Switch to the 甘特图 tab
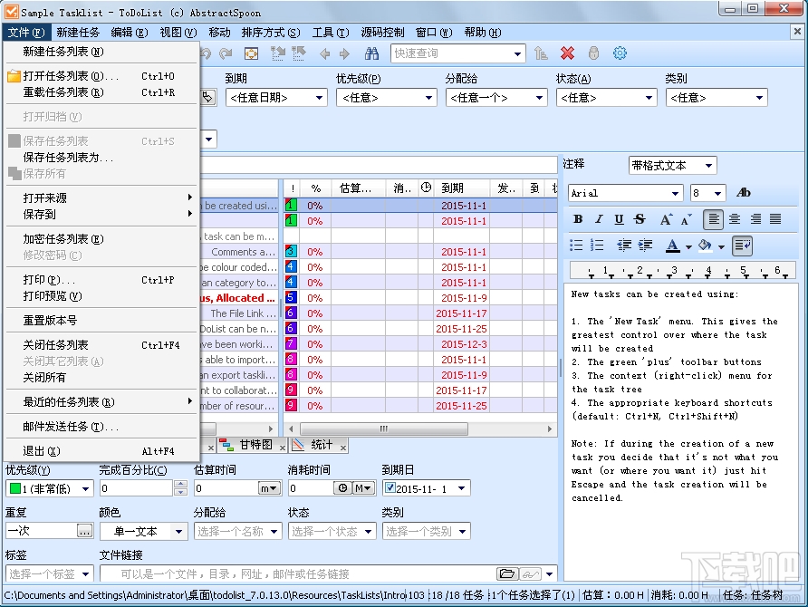 (x=251, y=445)
